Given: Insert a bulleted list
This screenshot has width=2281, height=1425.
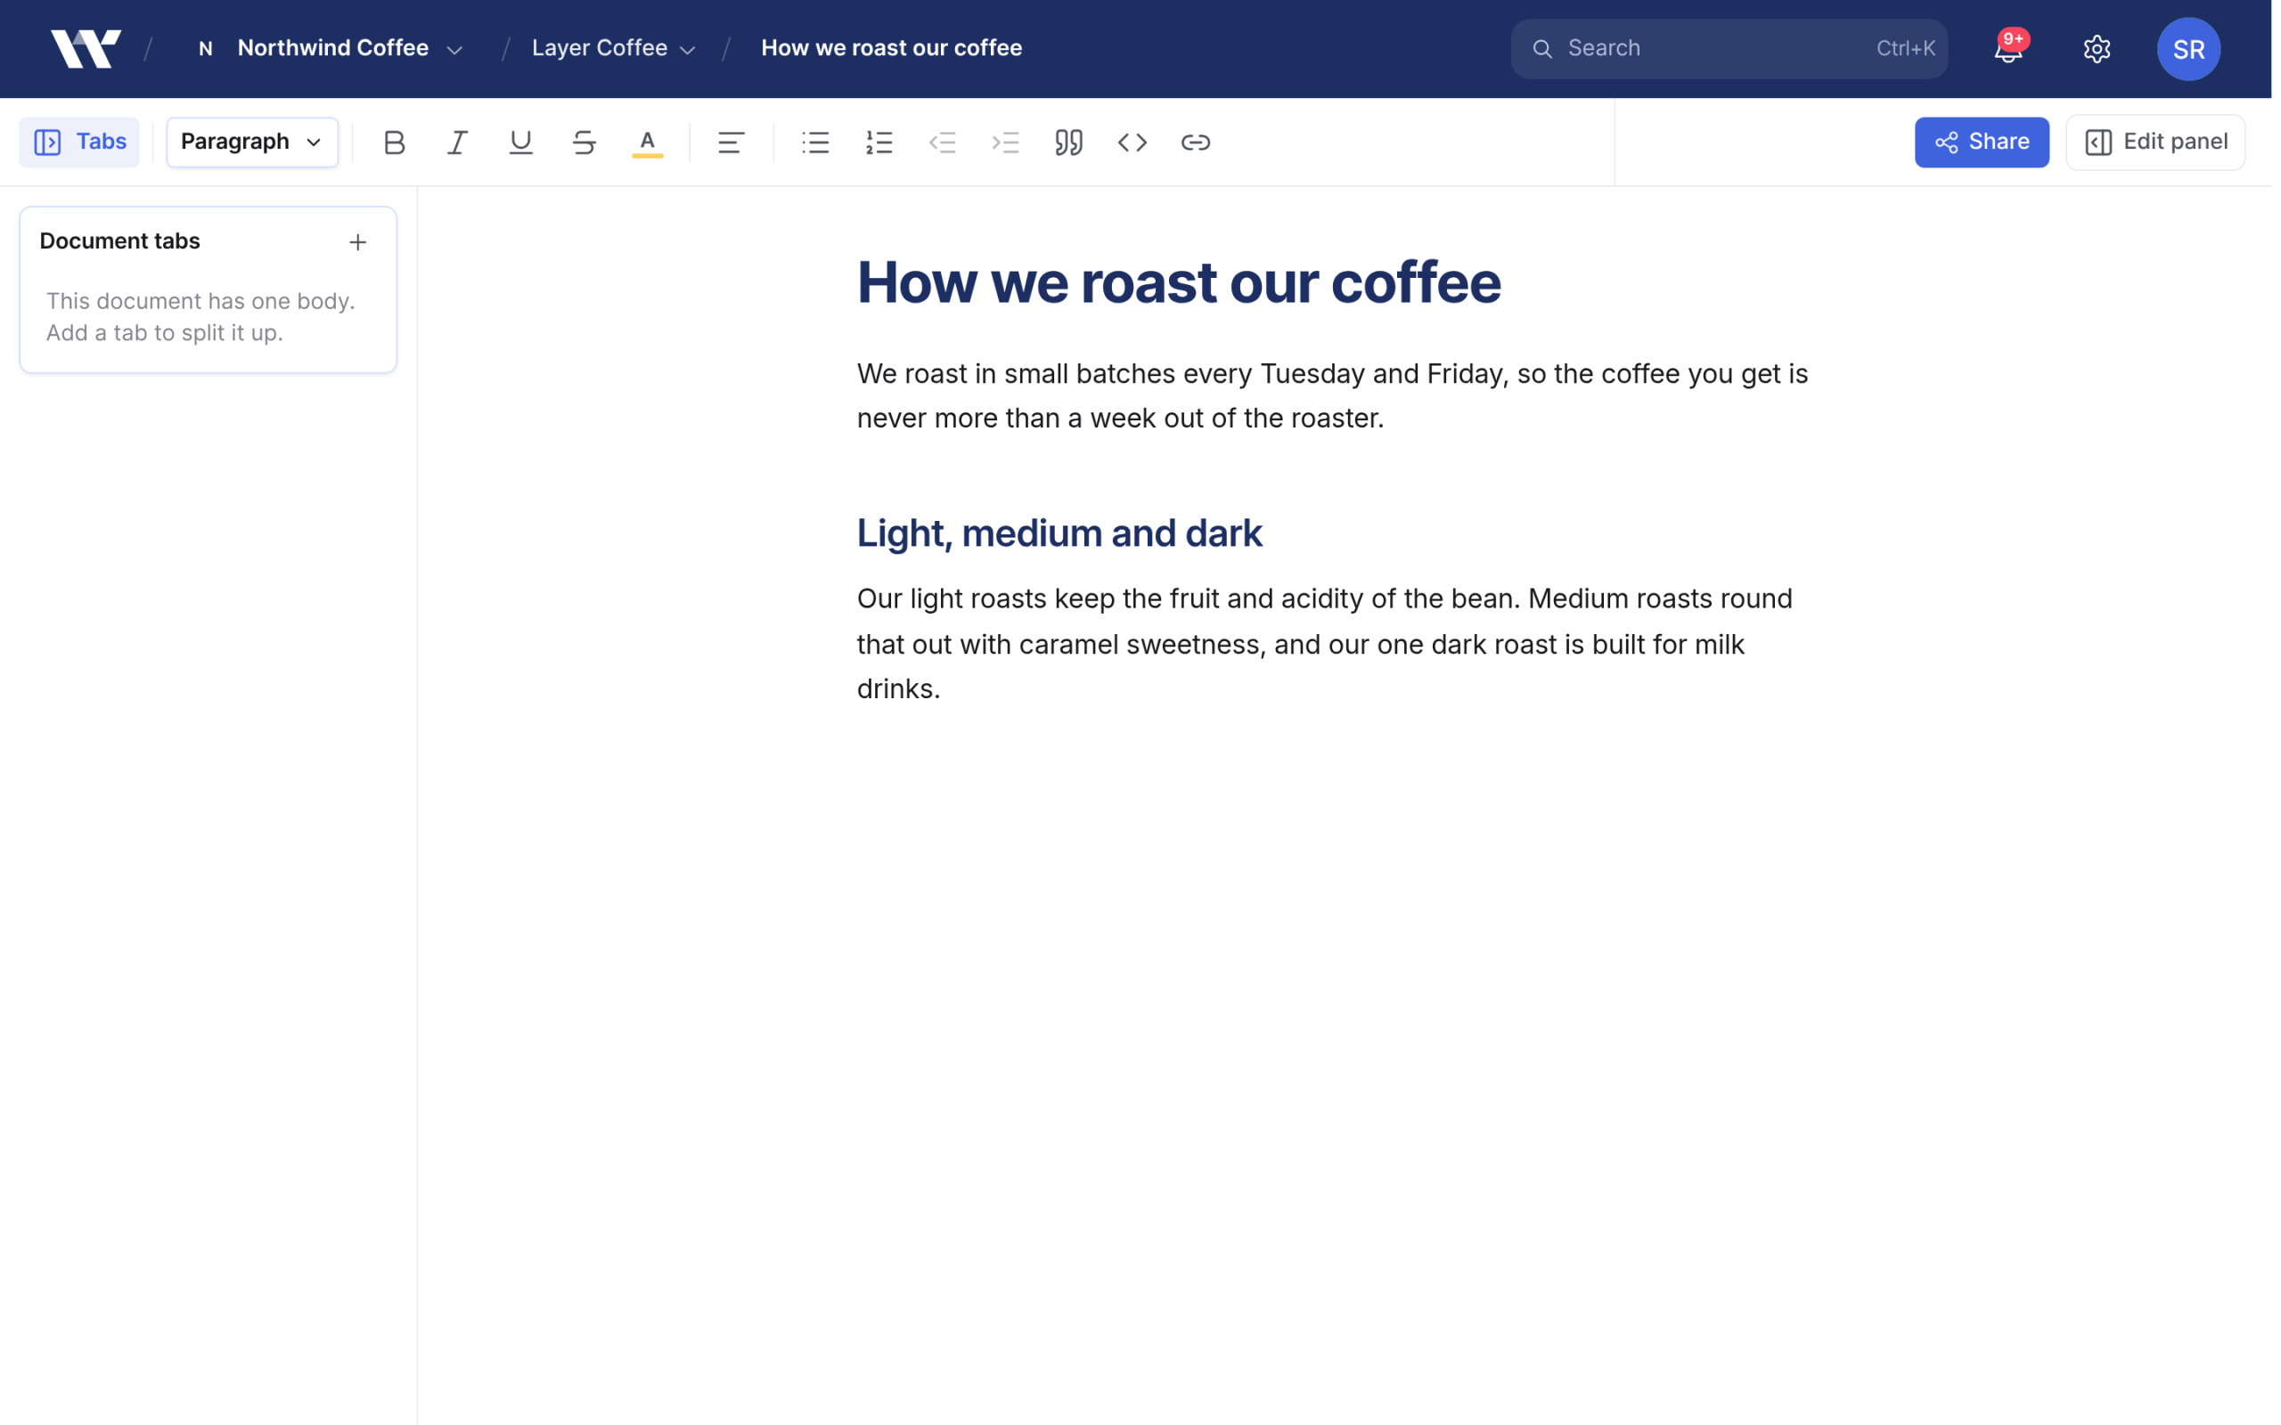Looking at the screenshot, I should (x=815, y=142).
